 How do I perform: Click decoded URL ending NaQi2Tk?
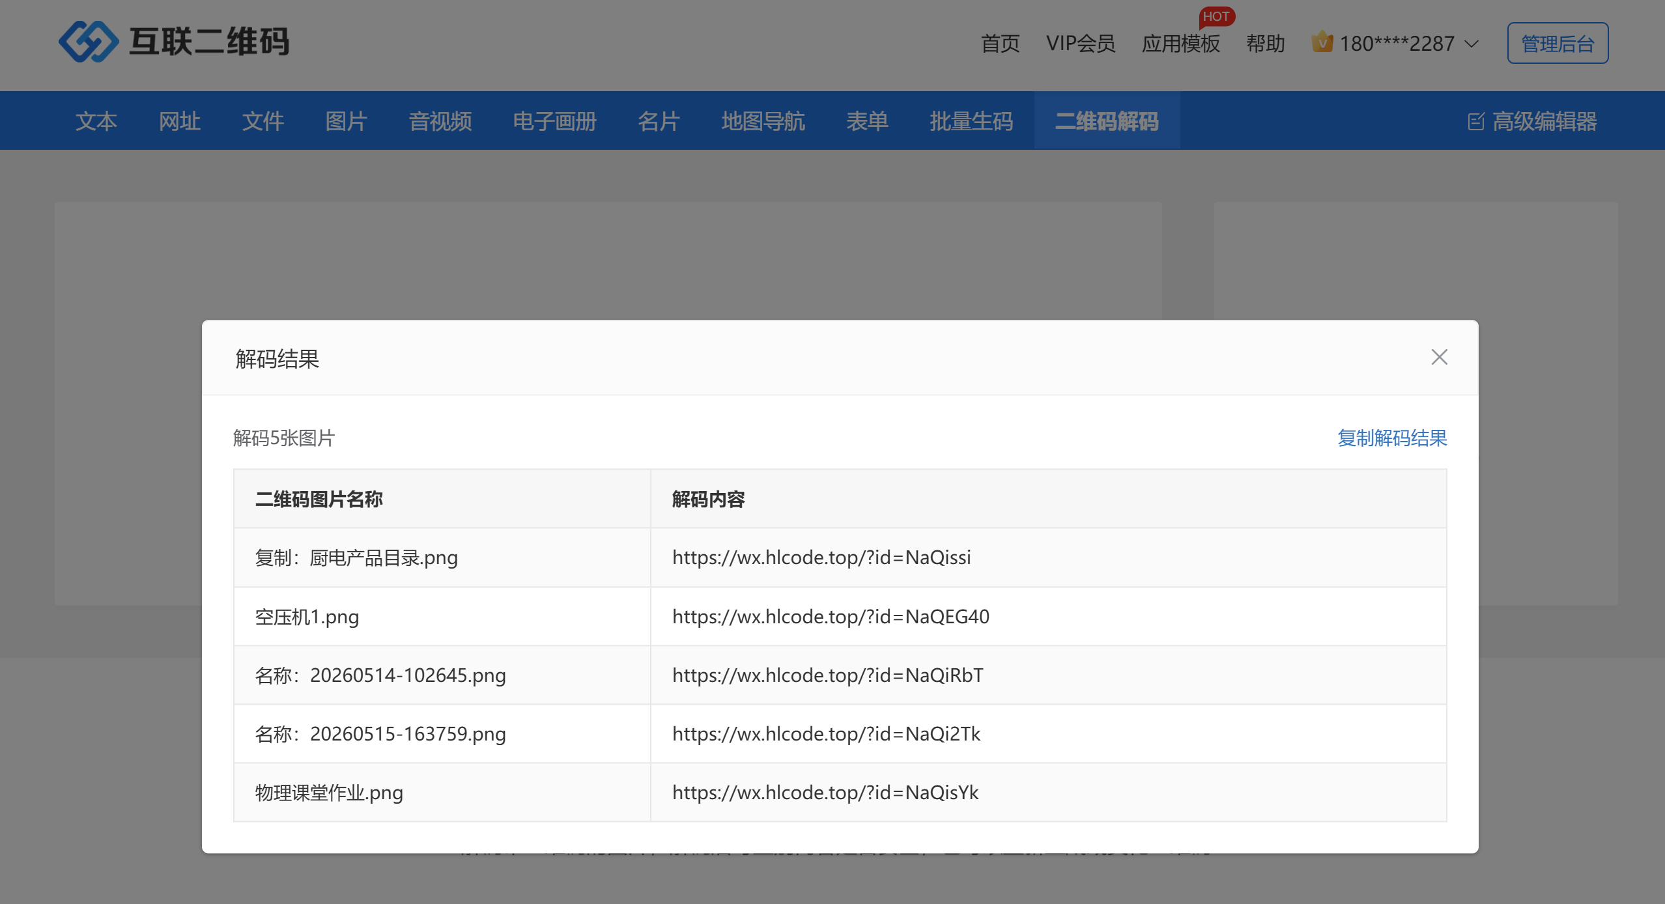tap(826, 733)
